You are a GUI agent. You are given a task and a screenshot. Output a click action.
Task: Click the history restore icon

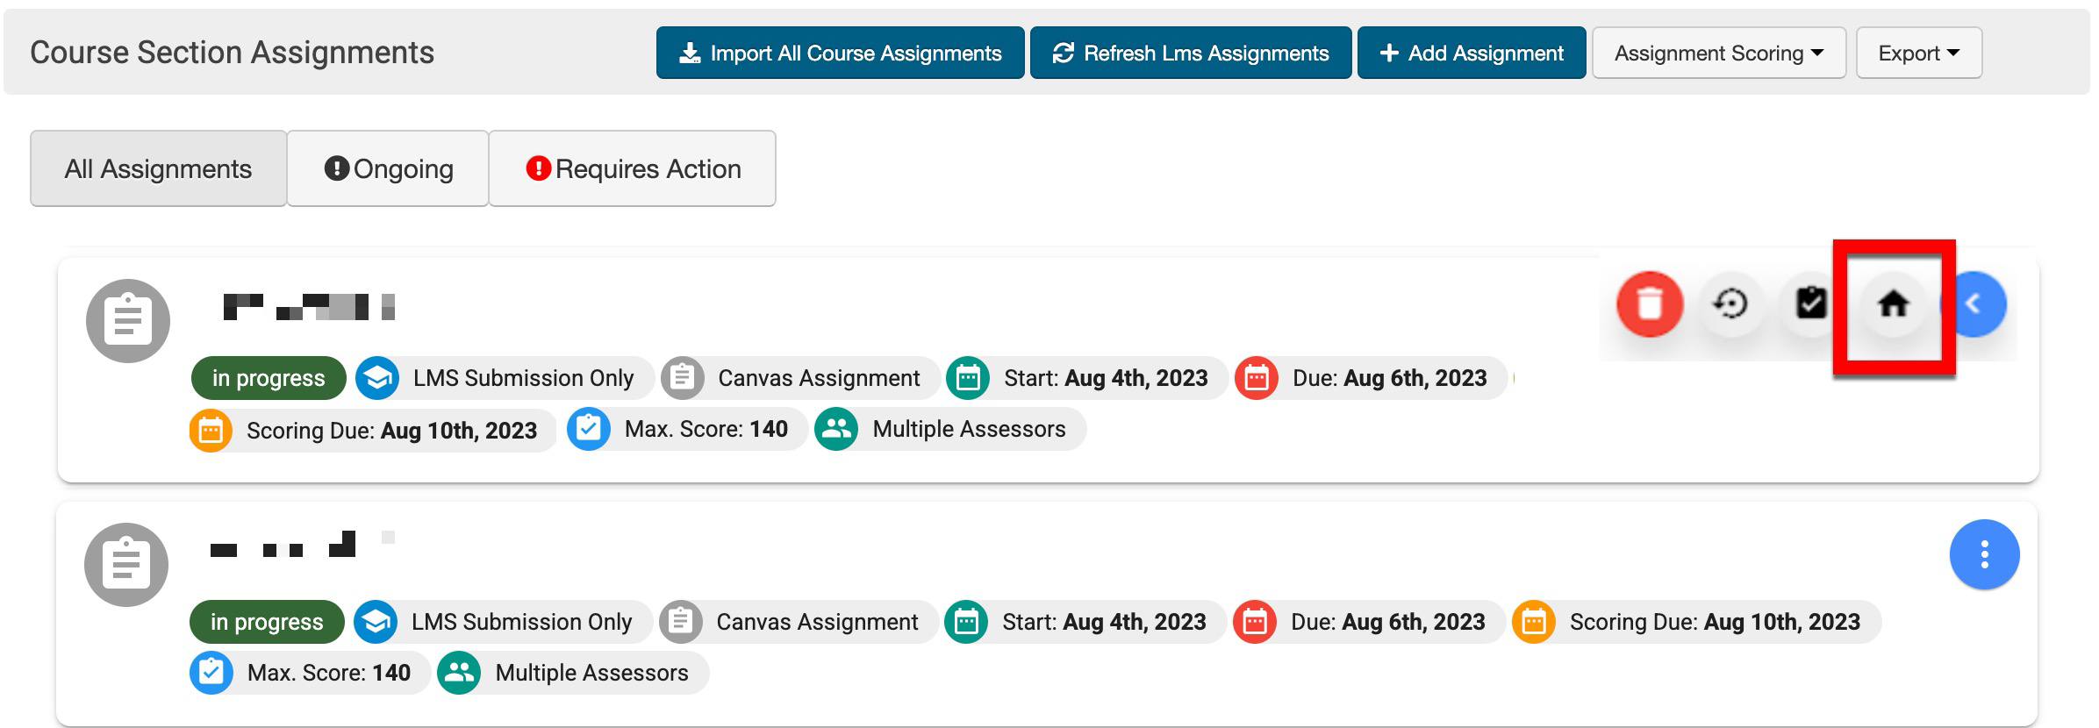pos(1730,304)
